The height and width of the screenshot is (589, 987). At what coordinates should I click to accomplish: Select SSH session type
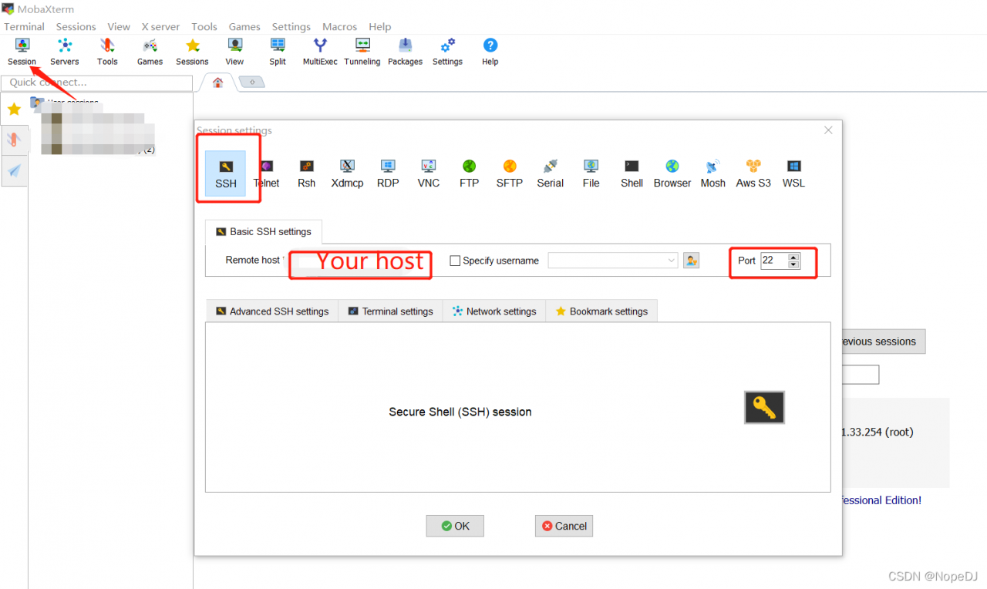[226, 173]
